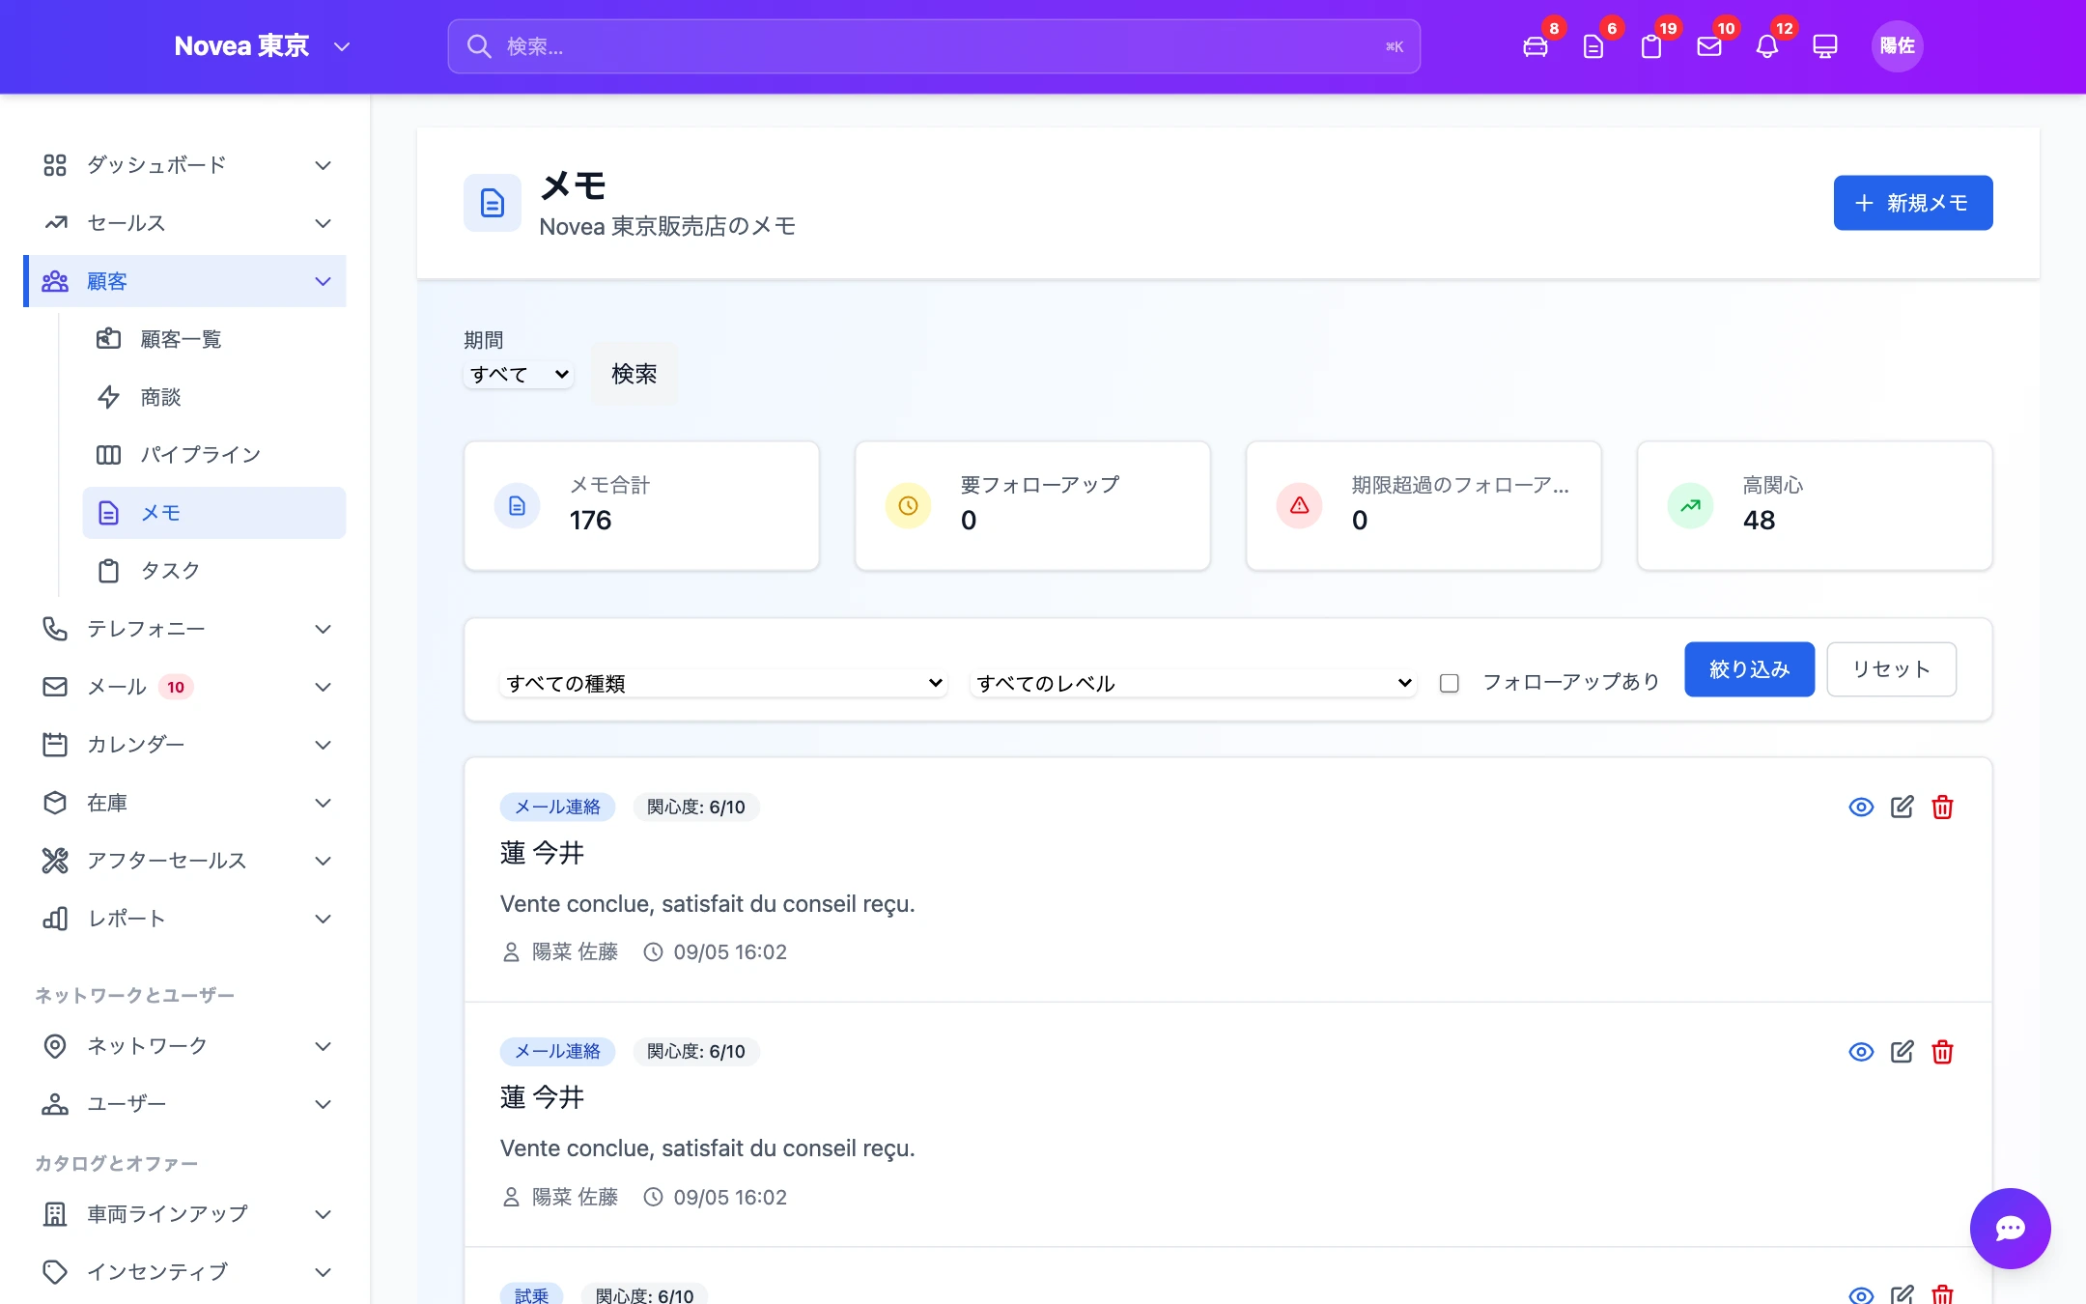This screenshot has width=2086, height=1304.
Task: Go to 商談 page
Action: pyautogui.click(x=214, y=397)
